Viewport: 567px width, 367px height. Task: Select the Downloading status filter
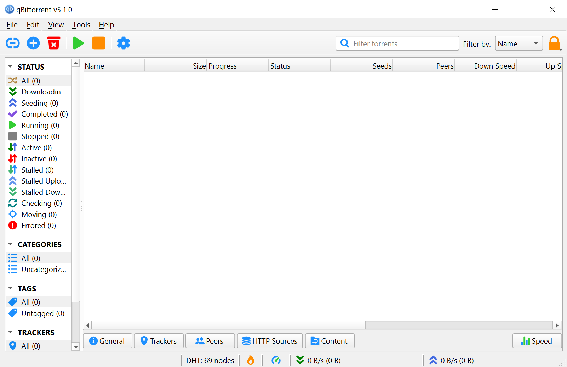[x=39, y=92]
